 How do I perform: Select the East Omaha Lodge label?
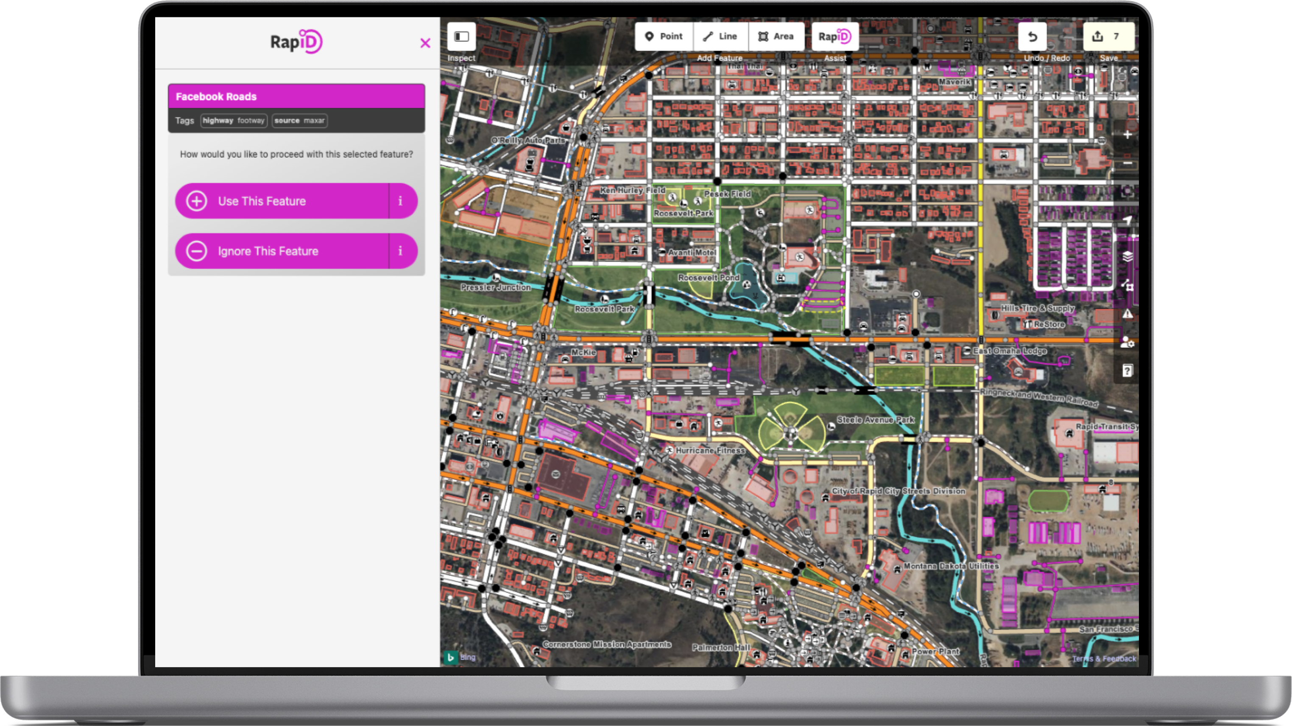pos(1010,351)
